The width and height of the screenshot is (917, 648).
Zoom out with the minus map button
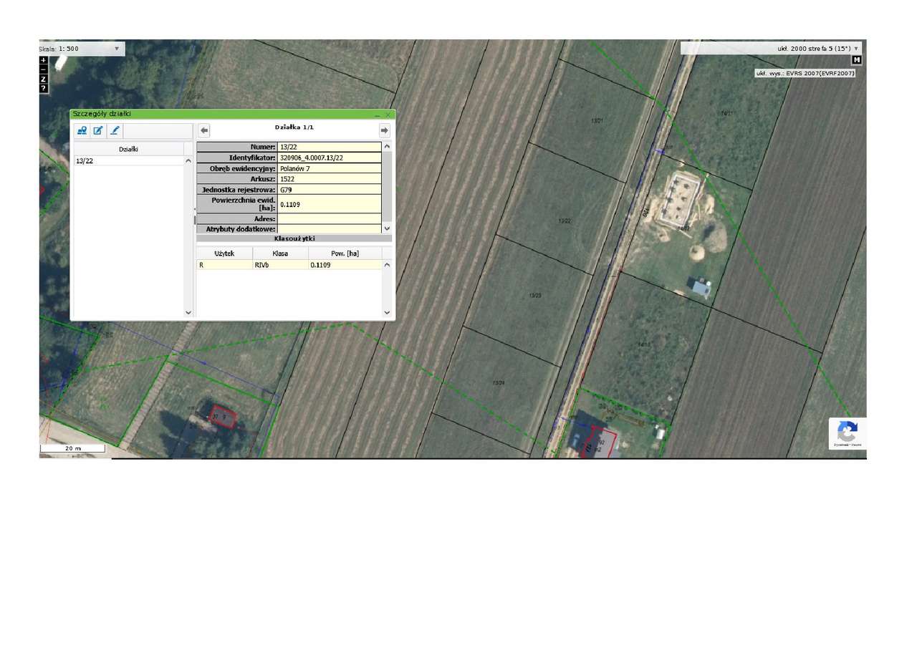coord(44,69)
